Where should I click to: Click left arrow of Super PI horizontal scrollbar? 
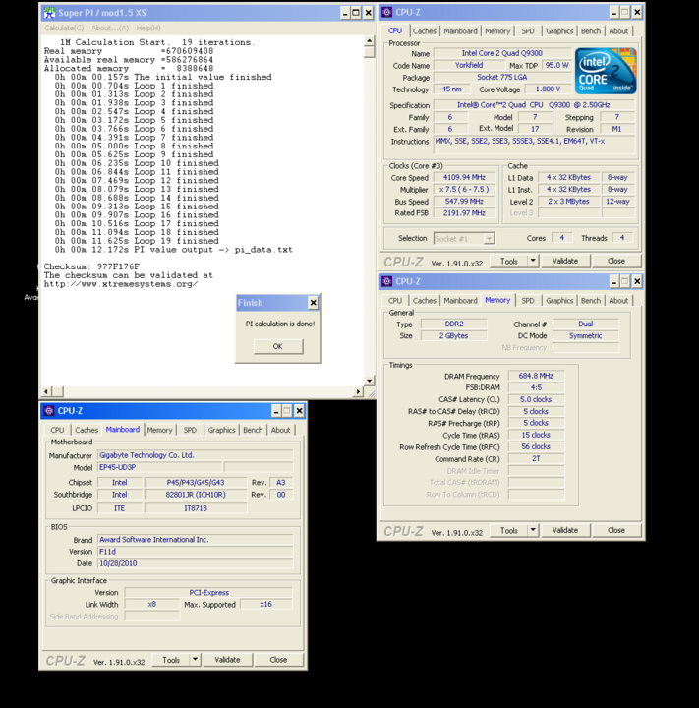pyautogui.click(x=46, y=391)
